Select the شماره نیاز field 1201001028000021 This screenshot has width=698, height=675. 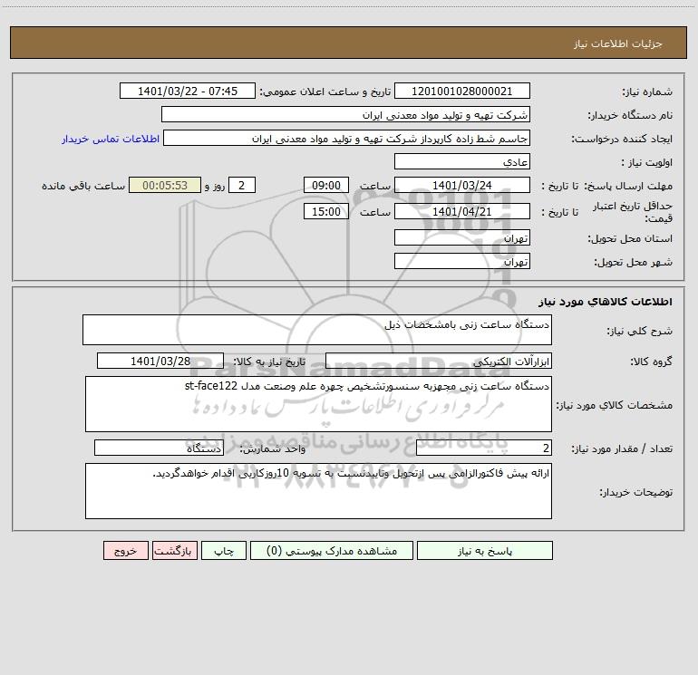(x=462, y=92)
